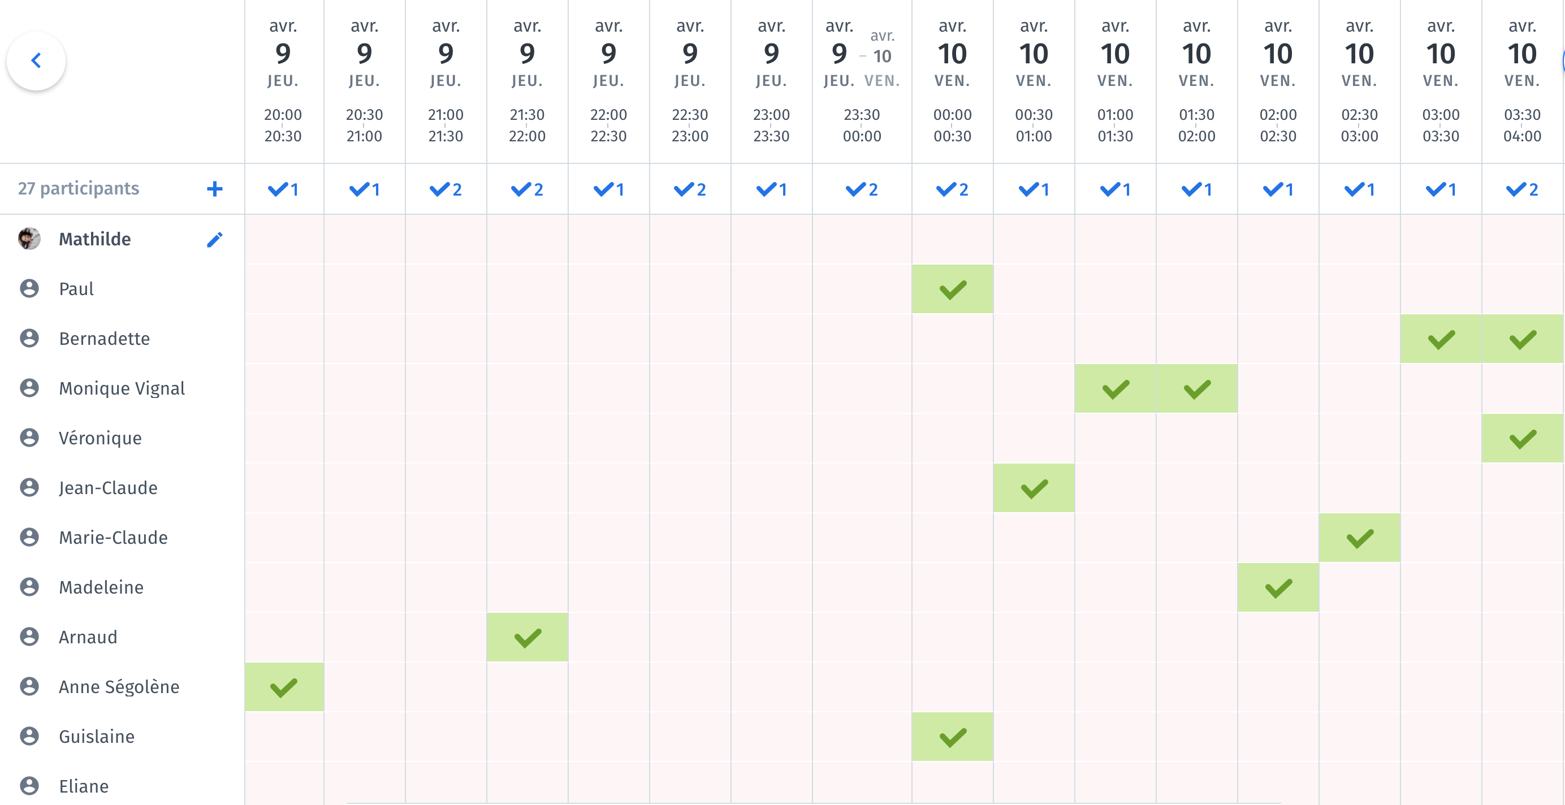Click the 21:00–21:30 column header

point(446,82)
